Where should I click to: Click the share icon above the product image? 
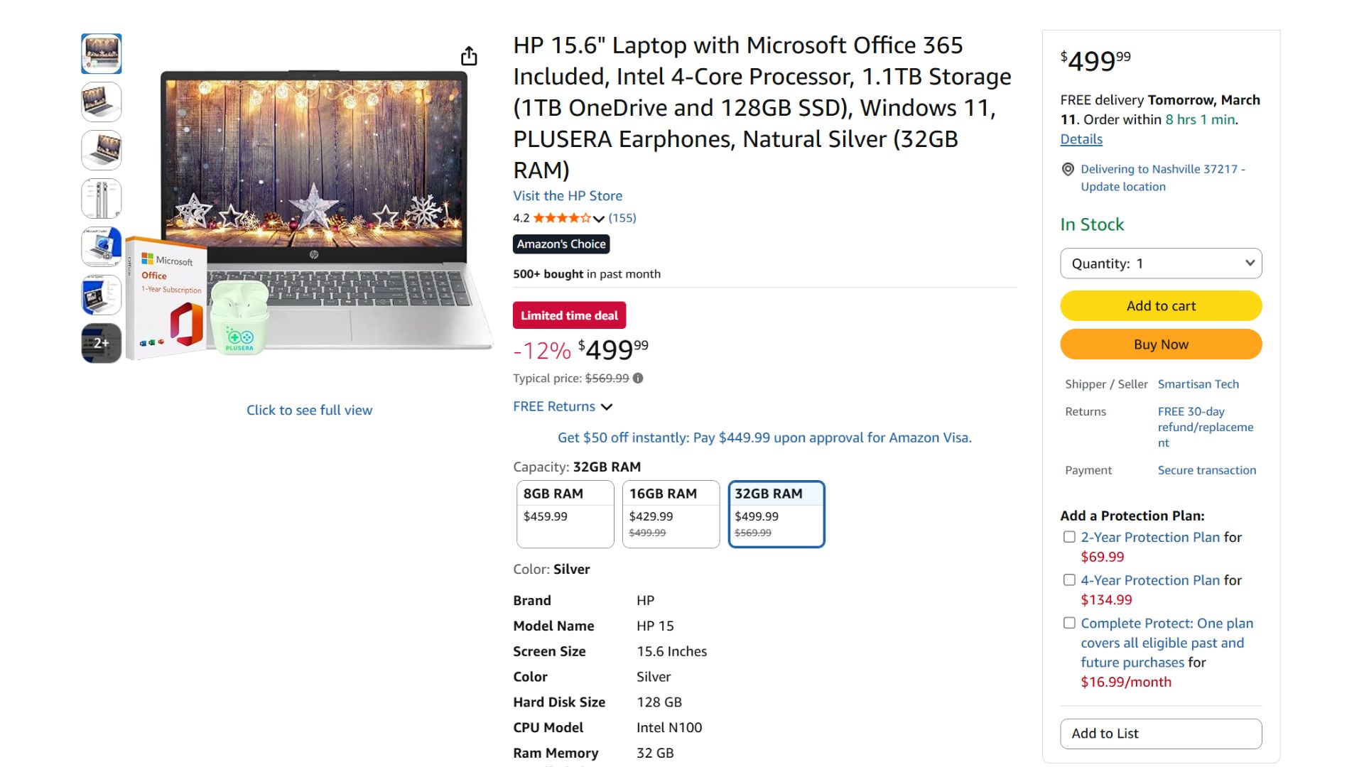coord(469,55)
